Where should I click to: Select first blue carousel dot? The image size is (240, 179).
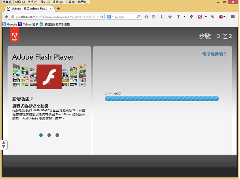tap(41, 135)
